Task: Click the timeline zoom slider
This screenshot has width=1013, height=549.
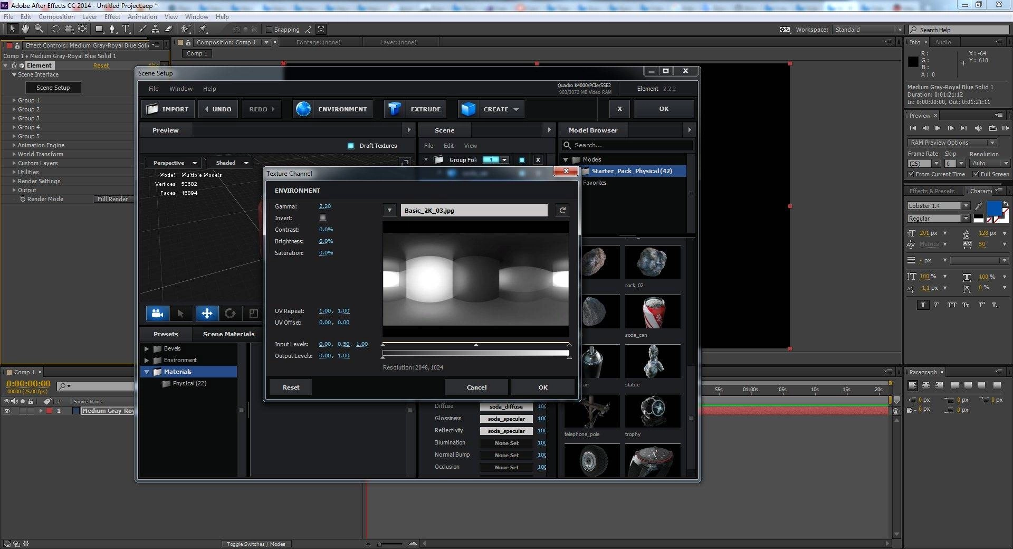Action: (x=390, y=544)
